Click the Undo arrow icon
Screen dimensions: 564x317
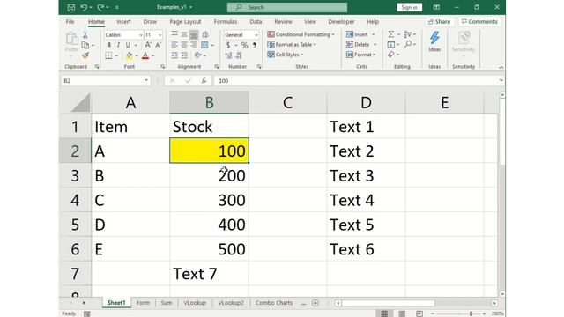coord(84,7)
